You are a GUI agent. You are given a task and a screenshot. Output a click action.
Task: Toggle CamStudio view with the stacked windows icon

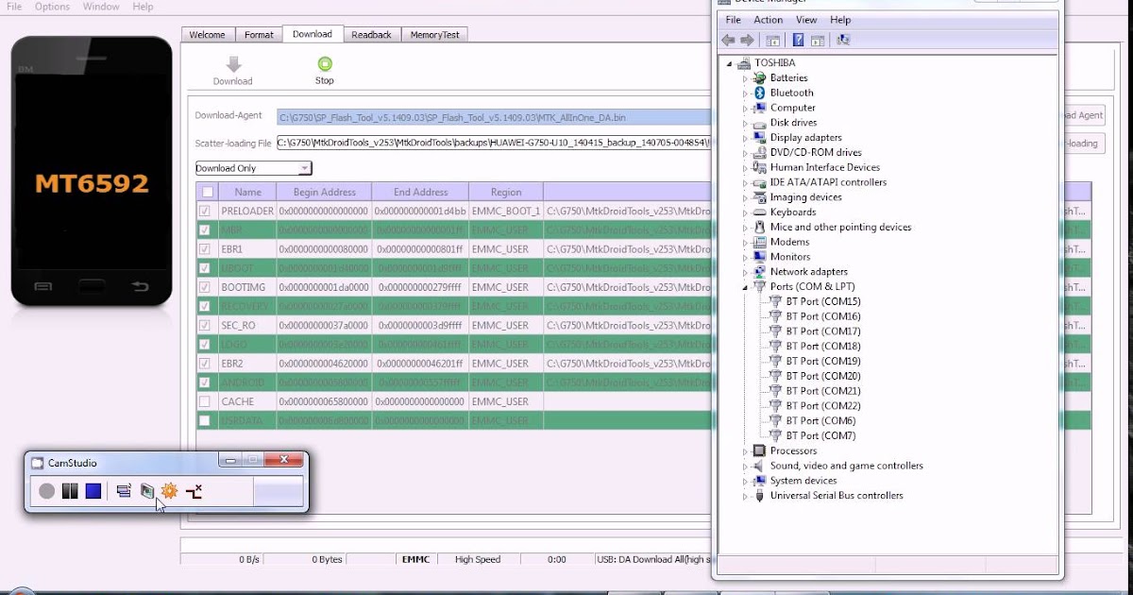[x=124, y=491]
